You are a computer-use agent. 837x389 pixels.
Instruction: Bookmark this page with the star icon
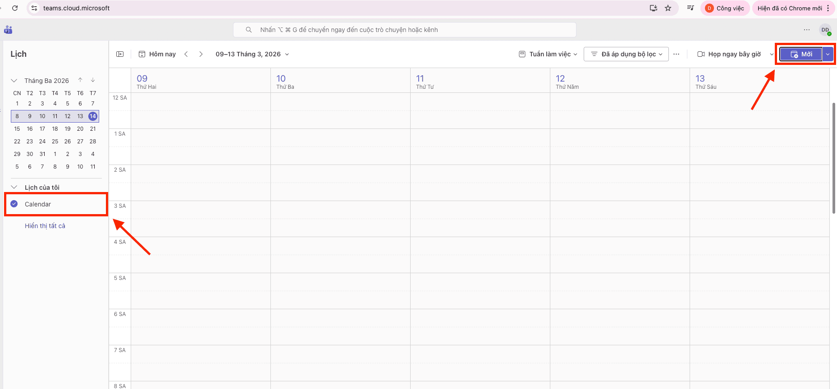pos(668,8)
